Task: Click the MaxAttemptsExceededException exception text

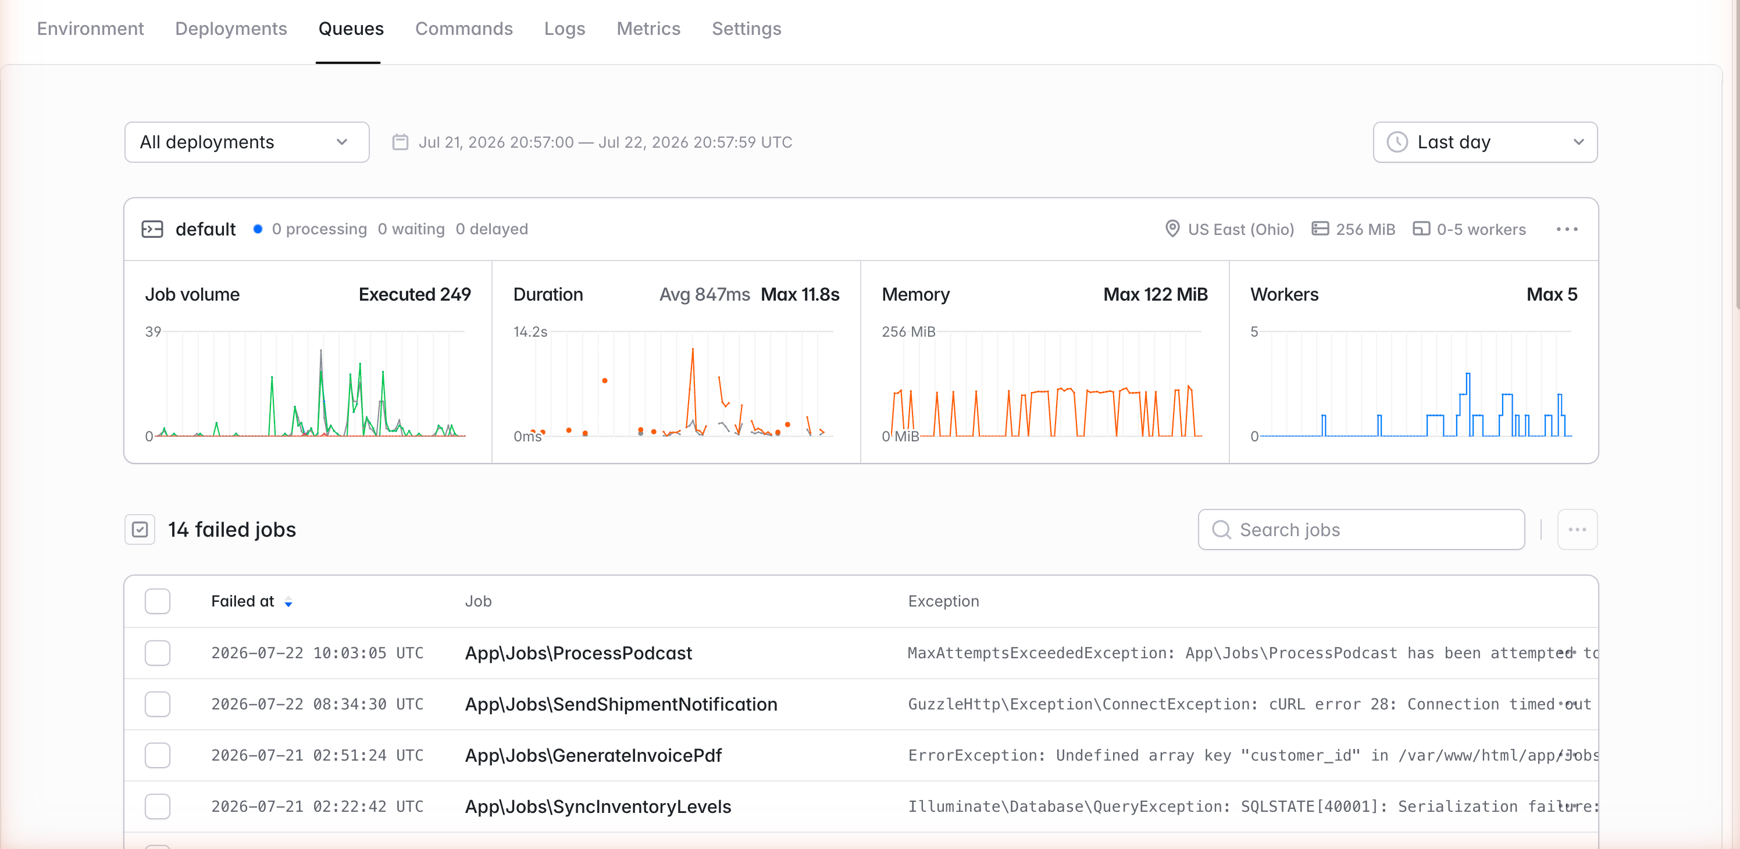Action: [1252, 653]
